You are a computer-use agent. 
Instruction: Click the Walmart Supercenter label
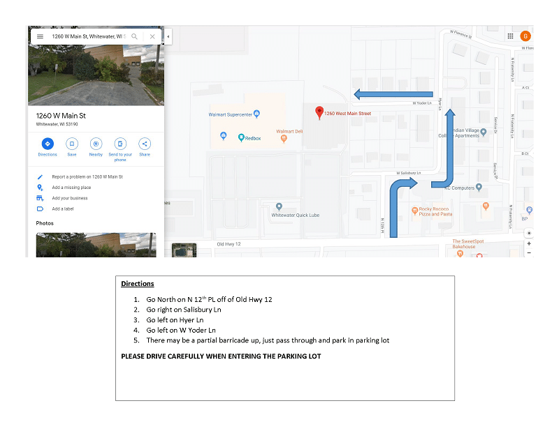coord(231,114)
